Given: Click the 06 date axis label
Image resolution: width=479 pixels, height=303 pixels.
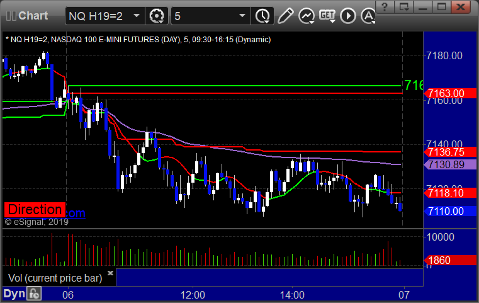Looking at the screenshot, I should pyautogui.click(x=68, y=295).
